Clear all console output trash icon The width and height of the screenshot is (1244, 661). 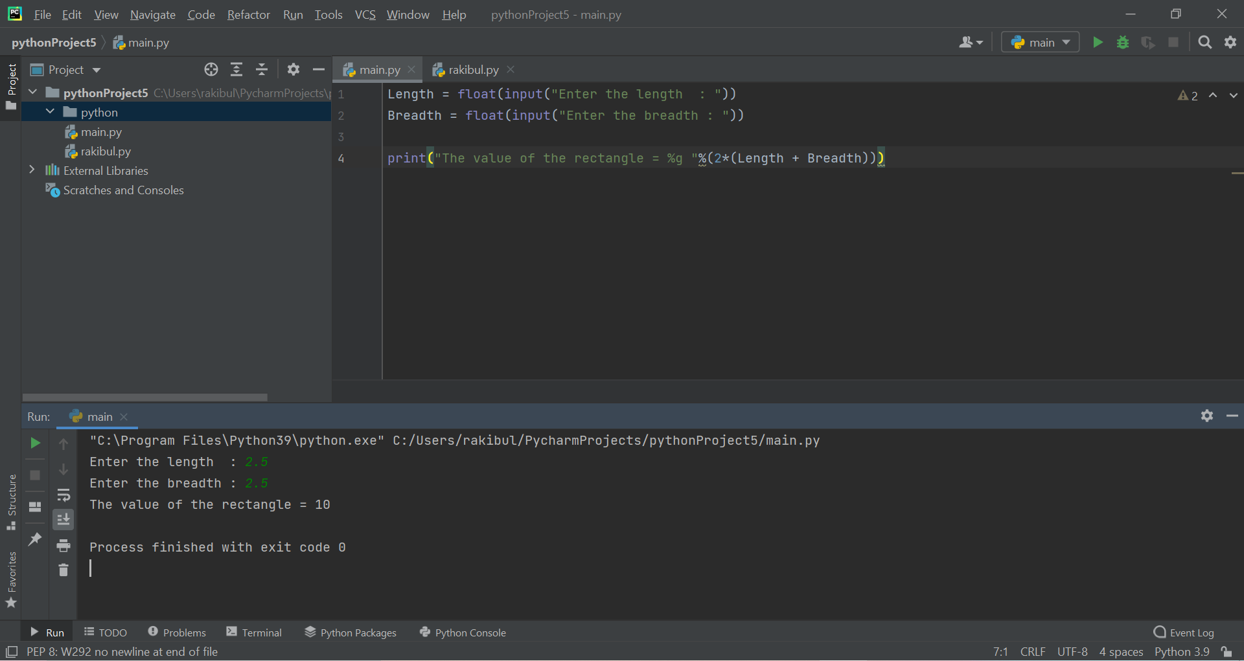coord(63,570)
